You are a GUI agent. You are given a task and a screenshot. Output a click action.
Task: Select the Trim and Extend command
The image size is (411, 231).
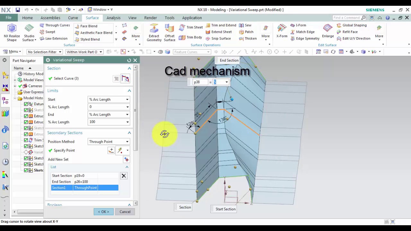pyautogui.click(x=221, y=25)
